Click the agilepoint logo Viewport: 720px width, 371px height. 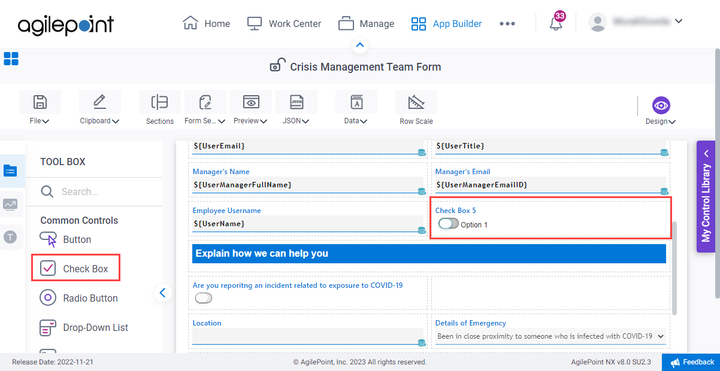[66, 25]
